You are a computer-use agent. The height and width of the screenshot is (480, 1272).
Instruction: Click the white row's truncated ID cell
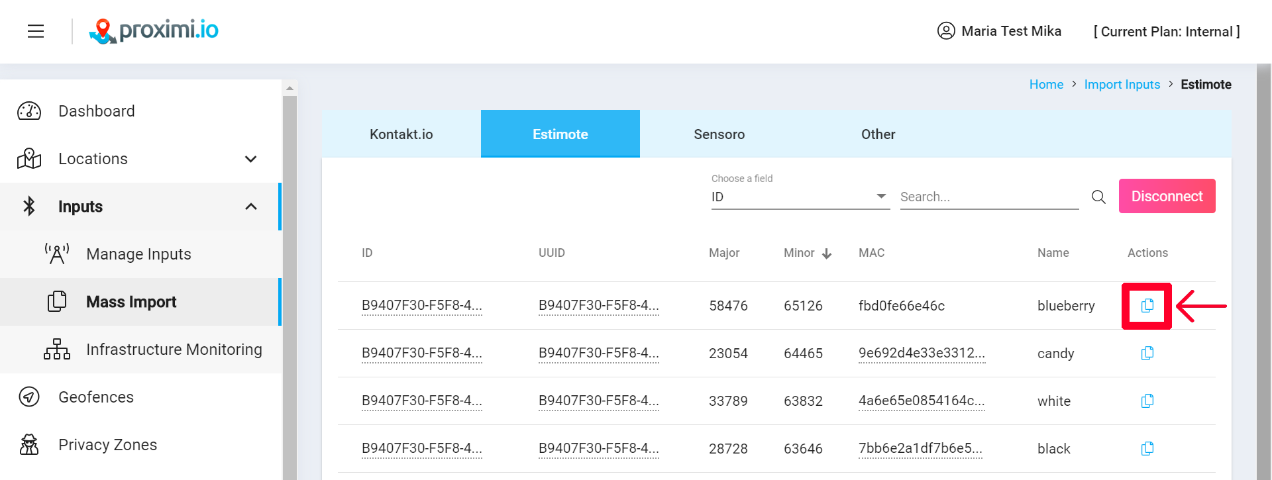coord(422,401)
